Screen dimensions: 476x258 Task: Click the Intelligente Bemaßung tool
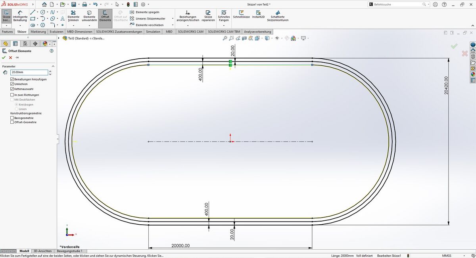pyautogui.click(x=20, y=16)
